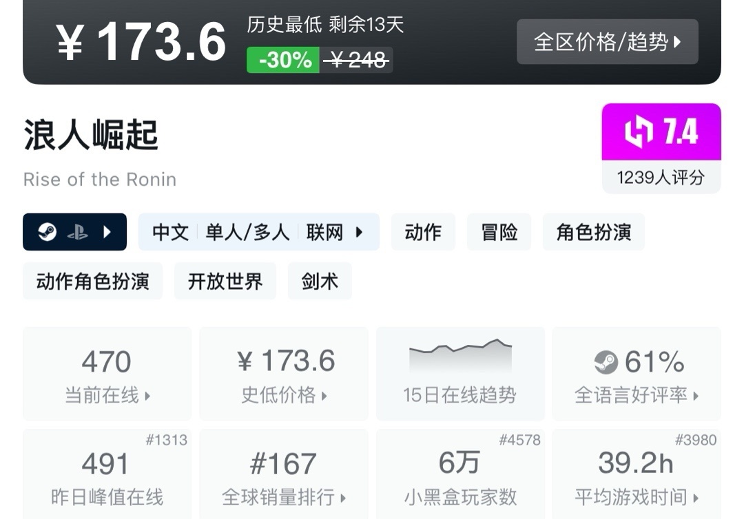Click the Xiaoheihe score logo icon
Viewport: 744px width, 519px height.
click(639, 132)
